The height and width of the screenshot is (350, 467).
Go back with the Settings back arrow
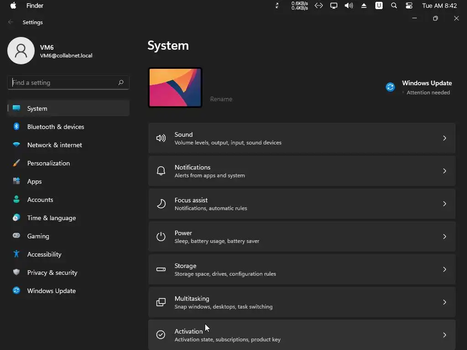(x=11, y=22)
